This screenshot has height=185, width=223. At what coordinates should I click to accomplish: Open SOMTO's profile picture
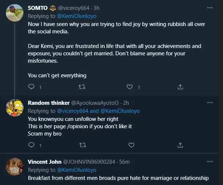pos(14,14)
